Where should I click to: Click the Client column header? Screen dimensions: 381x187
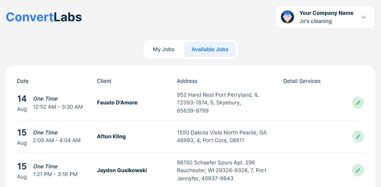click(x=104, y=81)
